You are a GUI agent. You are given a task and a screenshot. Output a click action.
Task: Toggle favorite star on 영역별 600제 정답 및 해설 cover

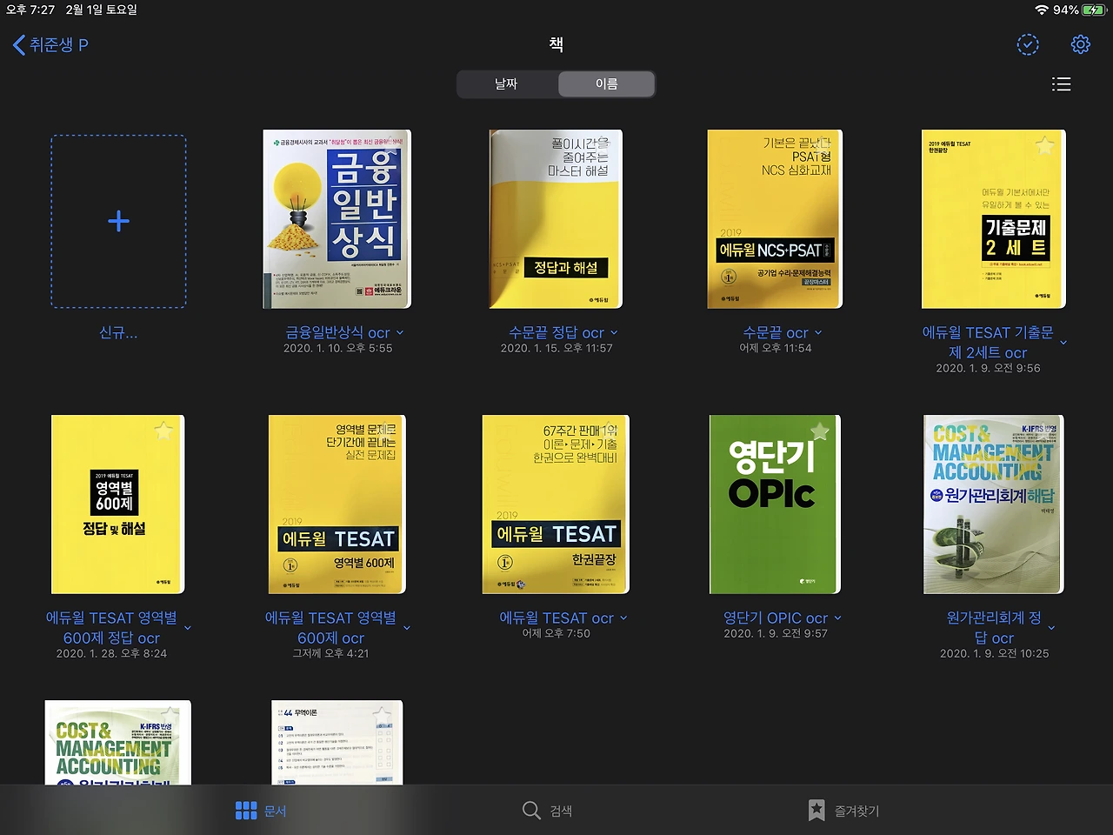(163, 430)
